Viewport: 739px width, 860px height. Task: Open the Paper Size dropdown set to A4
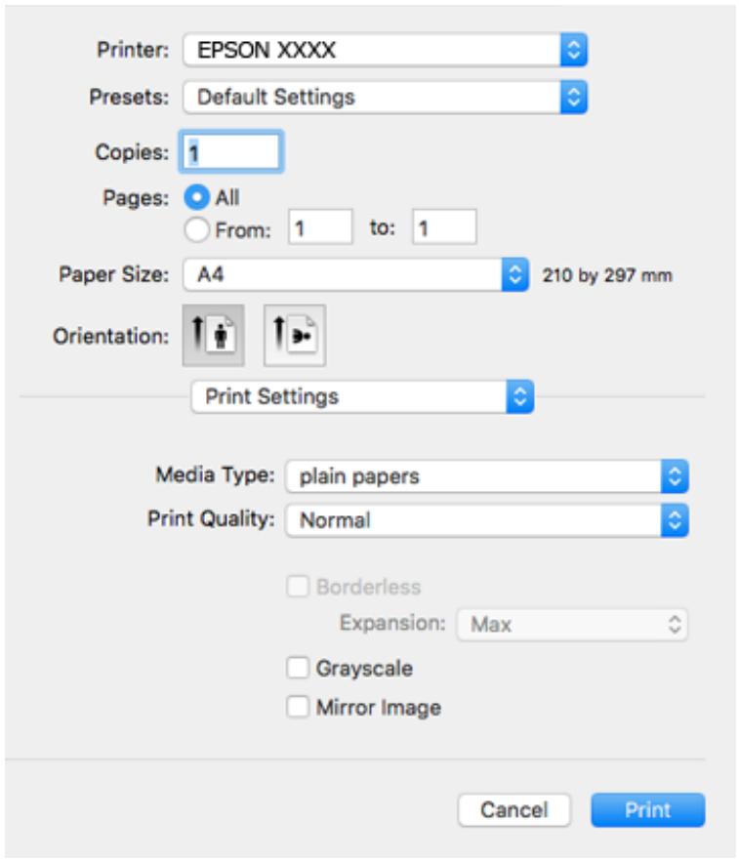tap(356, 274)
